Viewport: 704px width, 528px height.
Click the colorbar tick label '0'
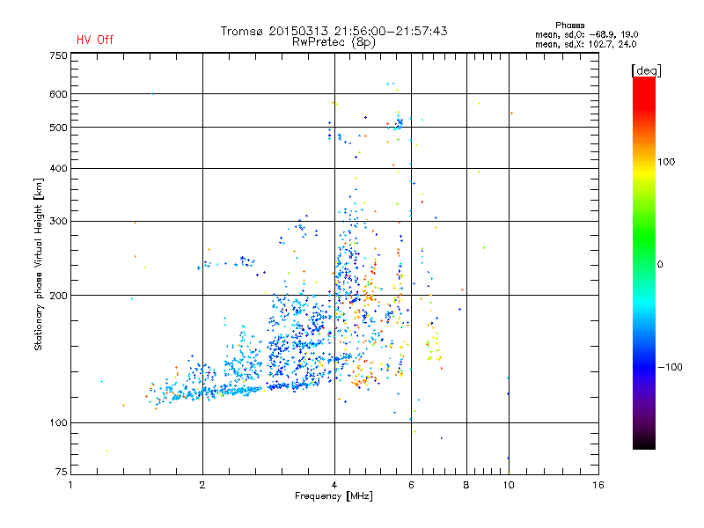[659, 265]
